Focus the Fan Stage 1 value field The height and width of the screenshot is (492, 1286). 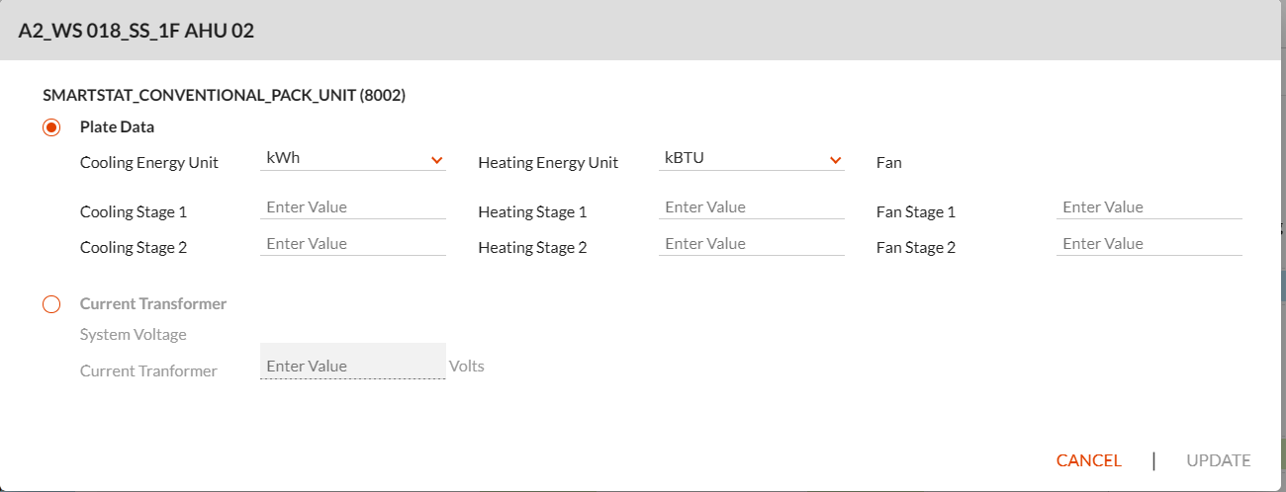[1149, 207]
